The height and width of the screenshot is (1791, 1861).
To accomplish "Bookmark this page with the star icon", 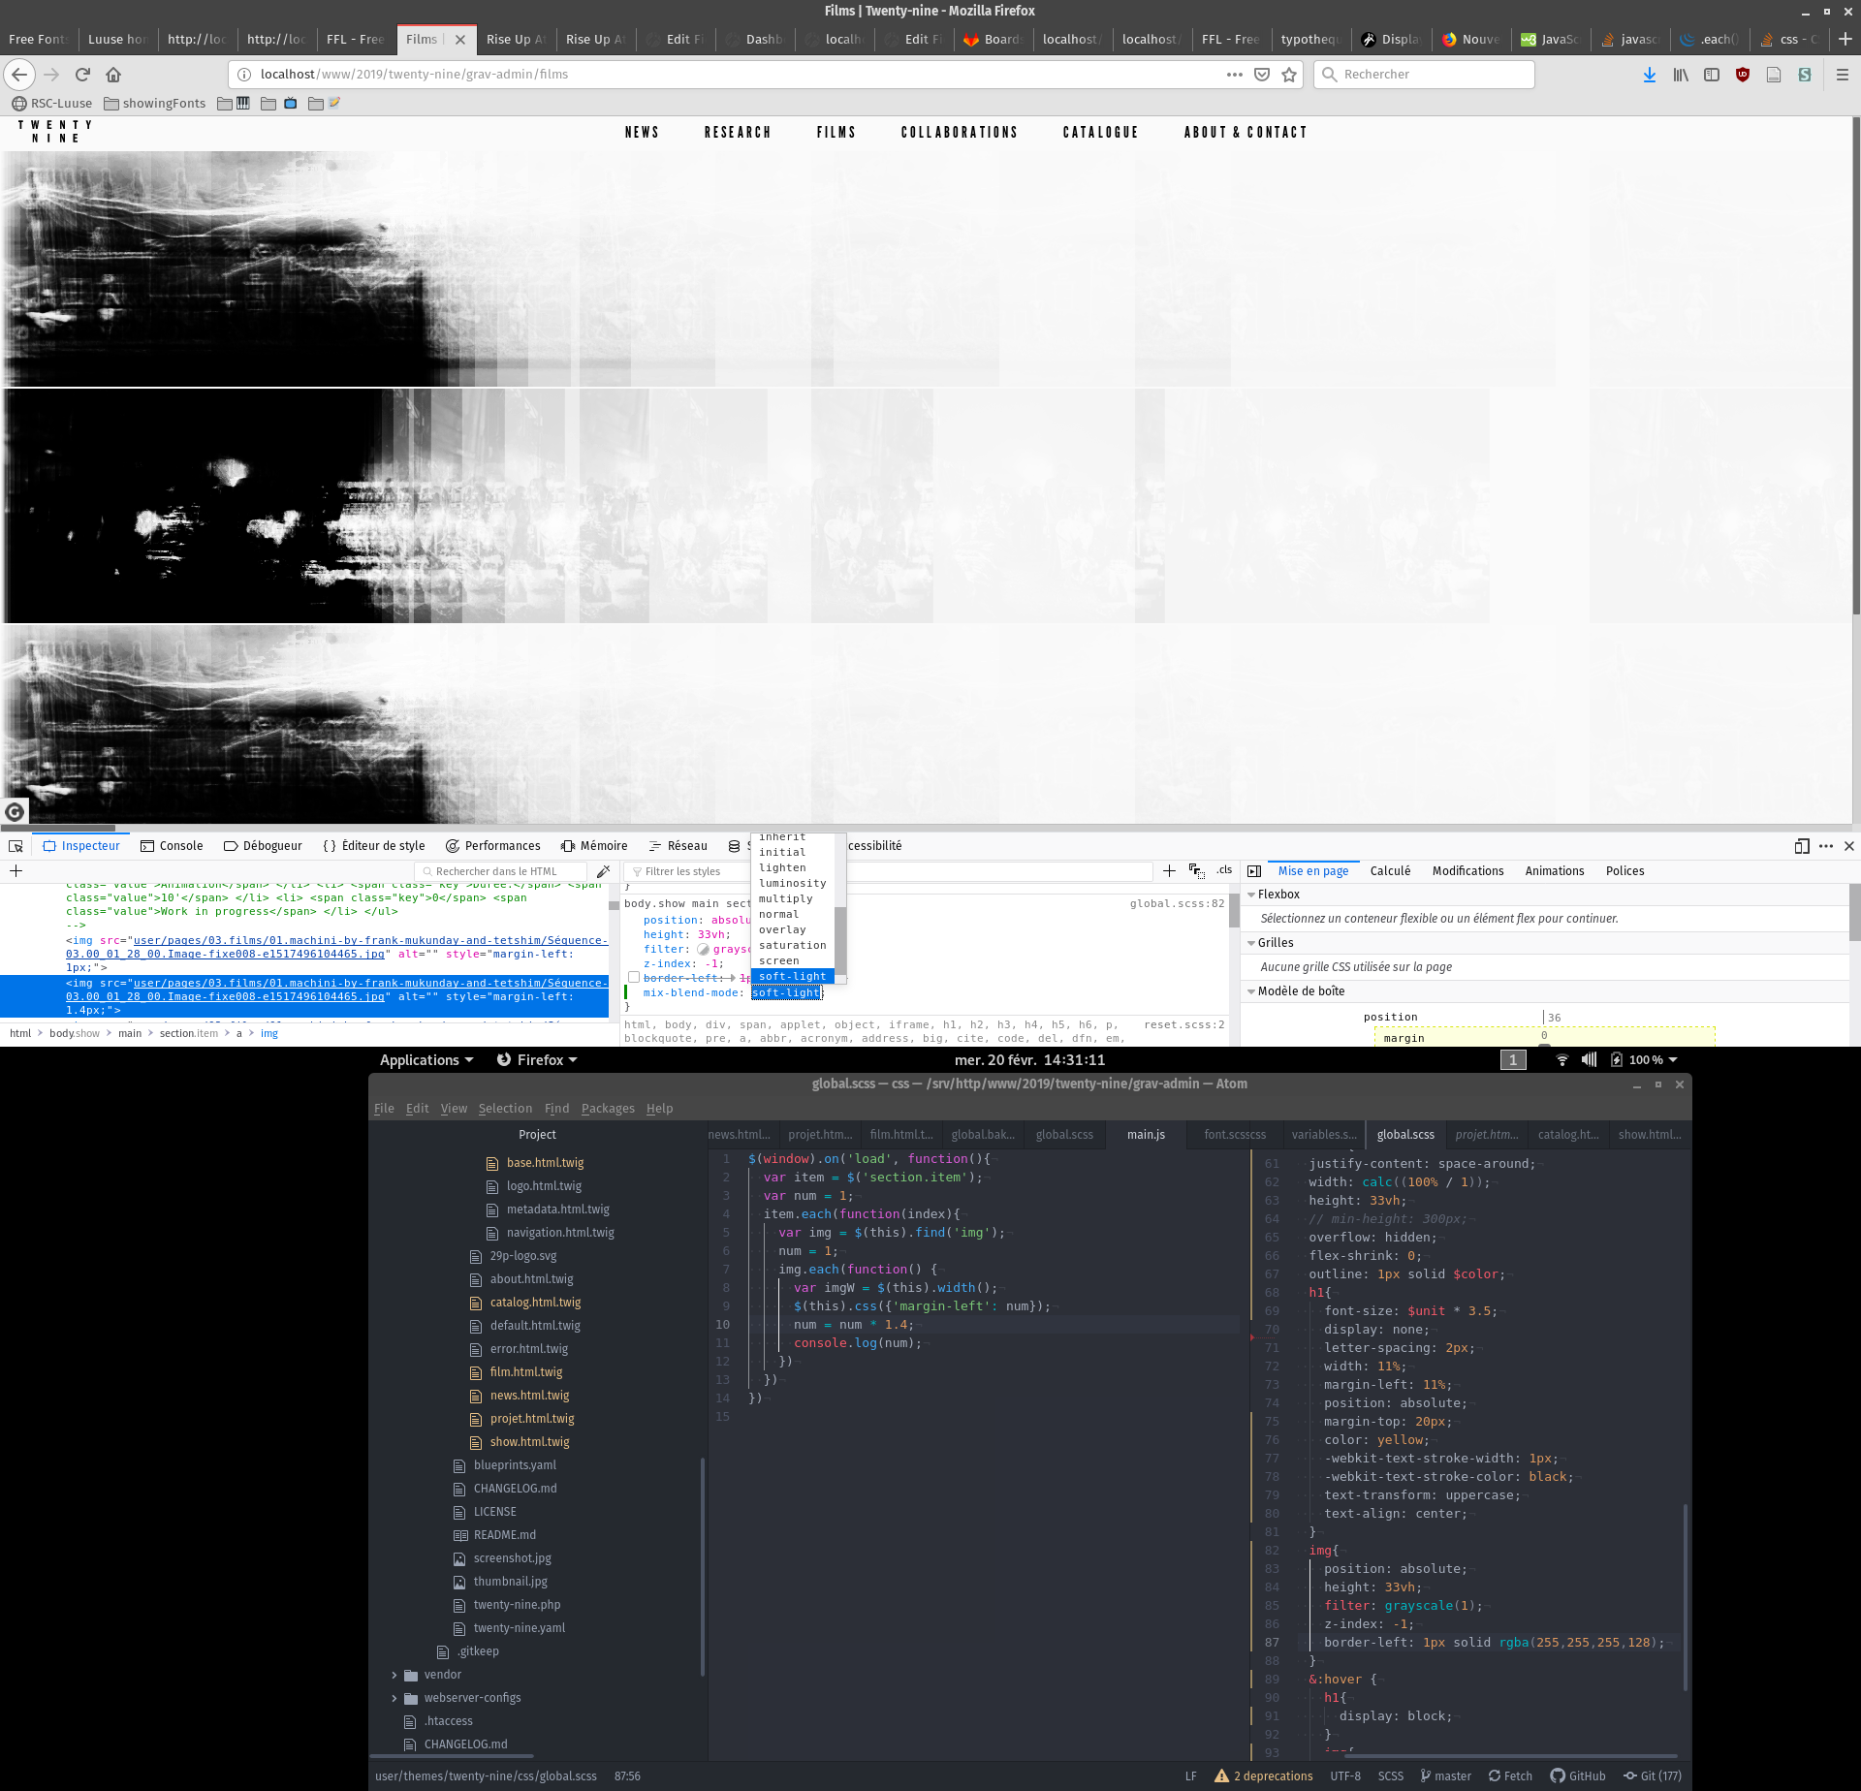I will coord(1289,75).
